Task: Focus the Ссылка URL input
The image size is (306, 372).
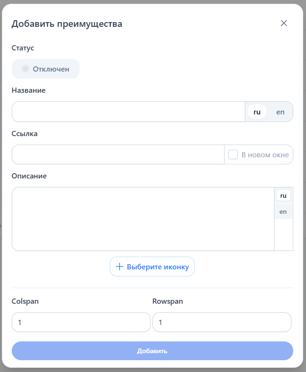Action: pyautogui.click(x=118, y=154)
